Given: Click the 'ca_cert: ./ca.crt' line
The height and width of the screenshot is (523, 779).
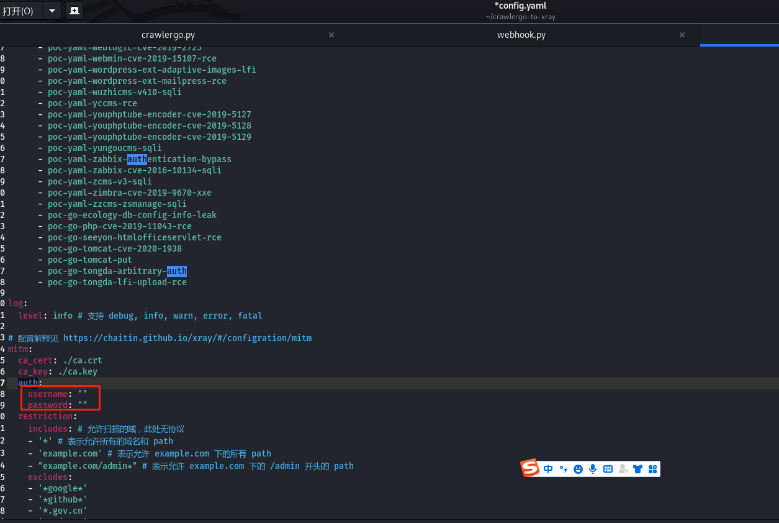Looking at the screenshot, I should pyautogui.click(x=60, y=360).
